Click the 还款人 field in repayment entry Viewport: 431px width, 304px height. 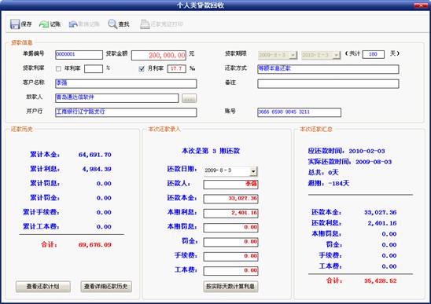[x=230, y=185]
